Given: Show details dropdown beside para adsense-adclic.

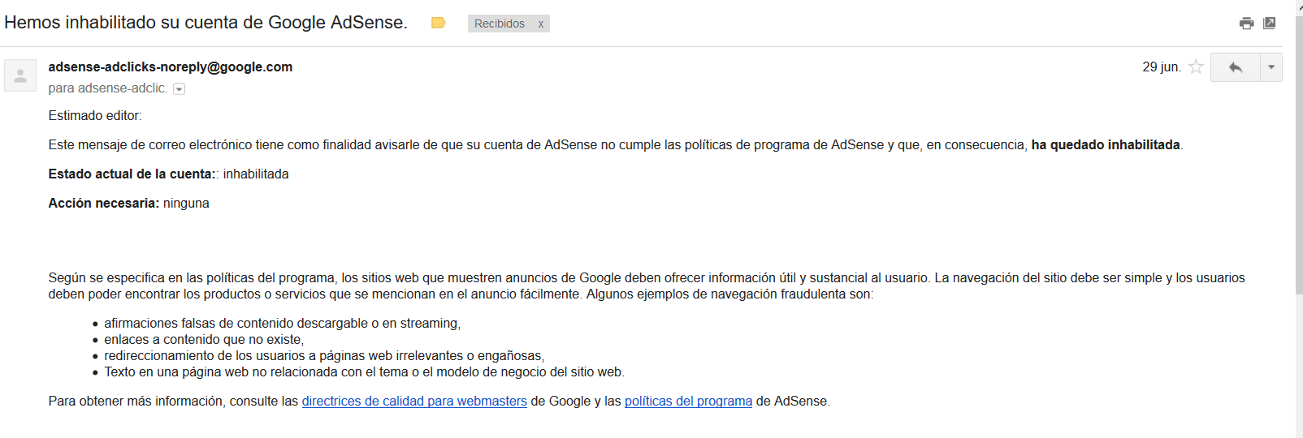Looking at the screenshot, I should coord(180,89).
